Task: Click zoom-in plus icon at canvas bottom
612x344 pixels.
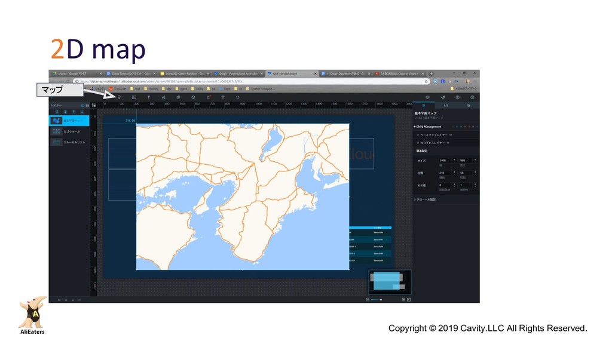Action: [x=403, y=300]
